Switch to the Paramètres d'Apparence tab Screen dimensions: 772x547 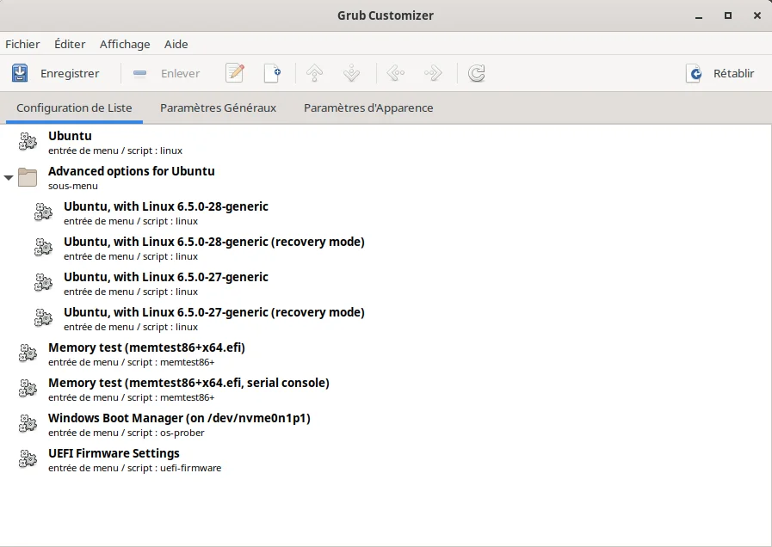pos(368,108)
